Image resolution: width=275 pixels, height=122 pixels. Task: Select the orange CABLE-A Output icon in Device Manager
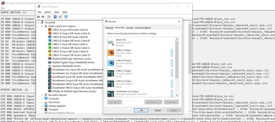[50, 33]
